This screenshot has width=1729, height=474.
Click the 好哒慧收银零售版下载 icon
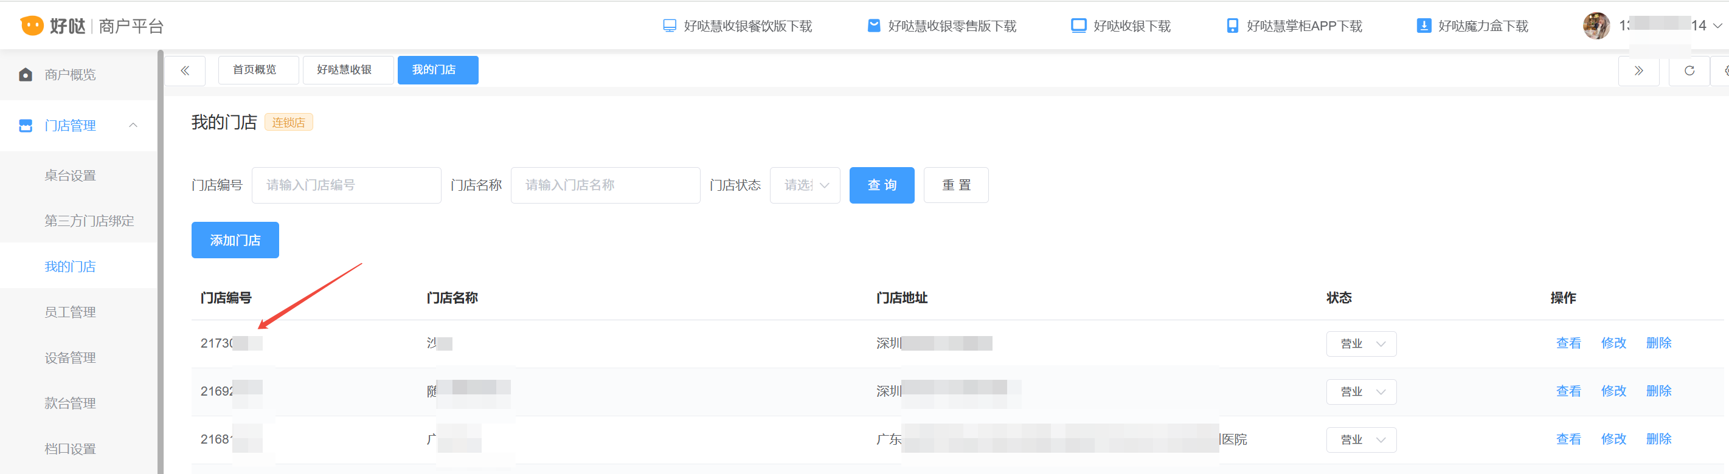[874, 26]
